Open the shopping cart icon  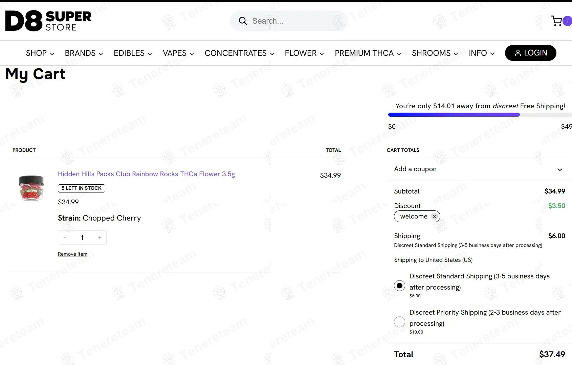(x=556, y=21)
